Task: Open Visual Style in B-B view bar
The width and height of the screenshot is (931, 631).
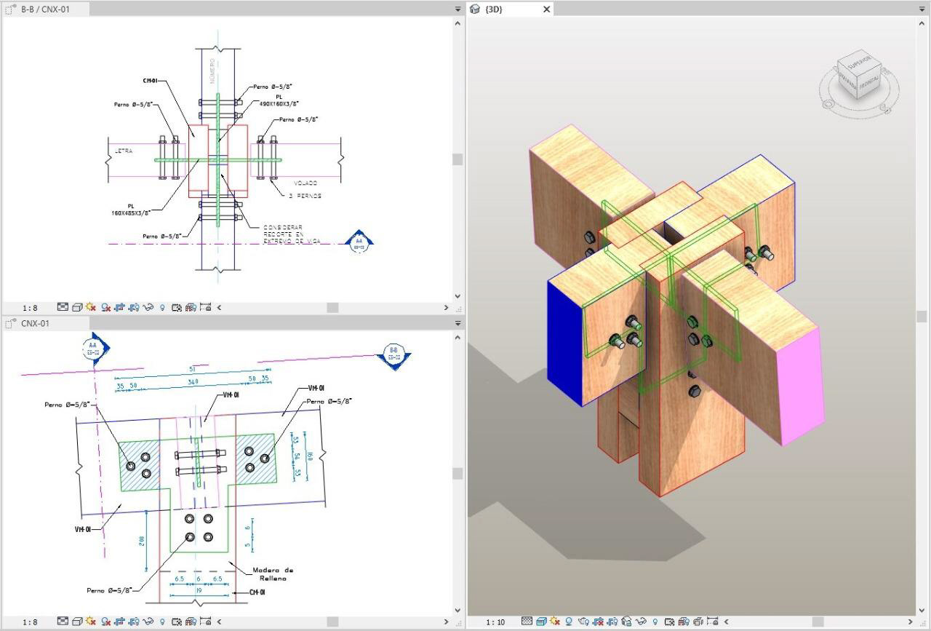Action: pos(77,307)
